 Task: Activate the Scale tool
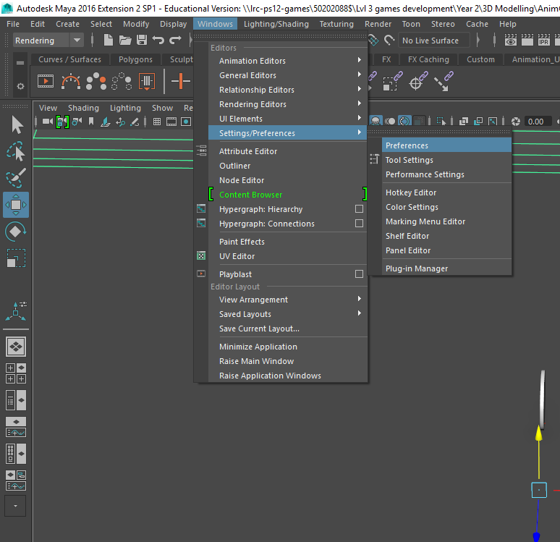16,258
